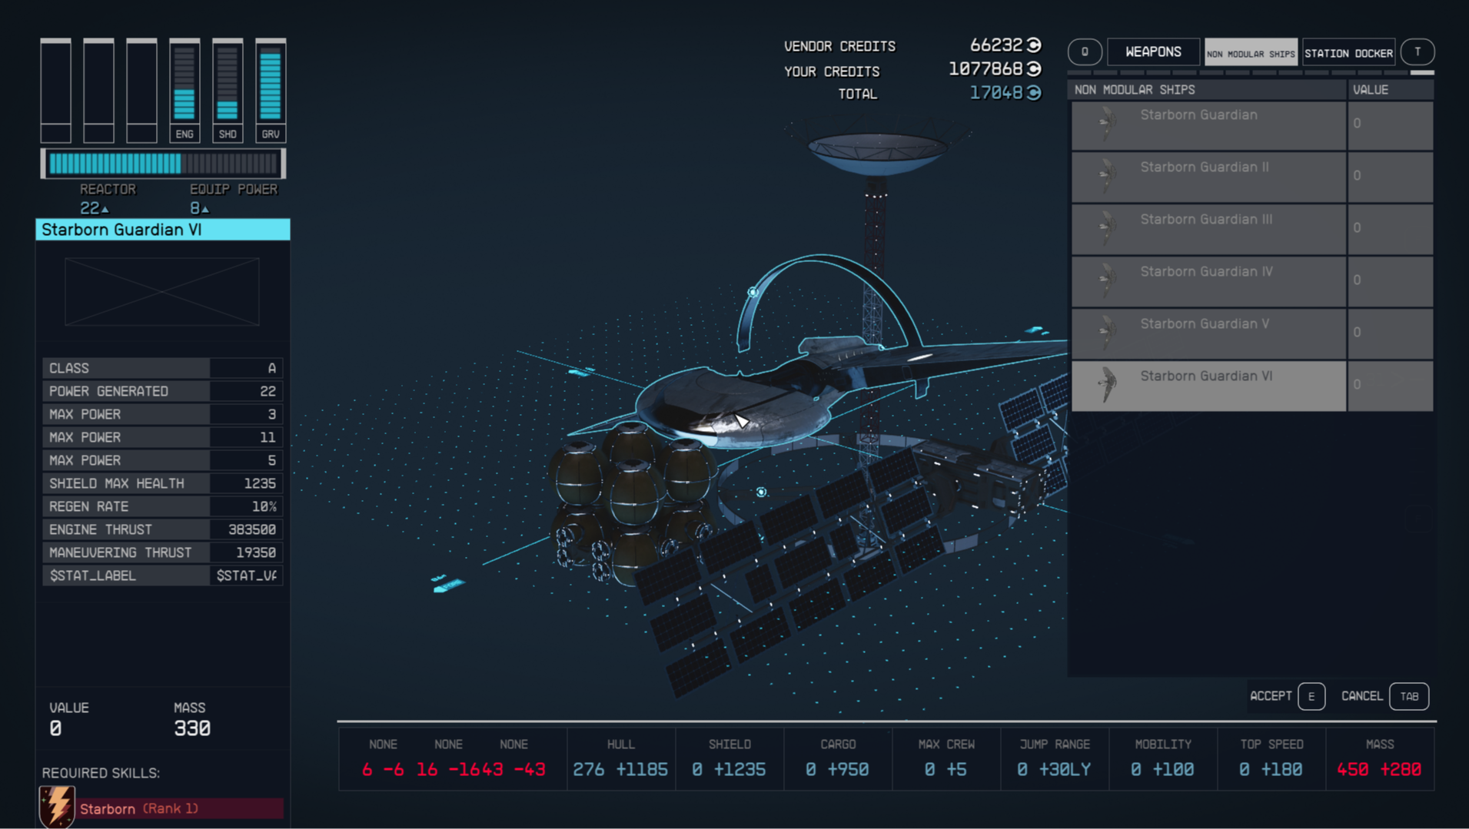
Task: Go to next category with T button
Action: 1417,51
